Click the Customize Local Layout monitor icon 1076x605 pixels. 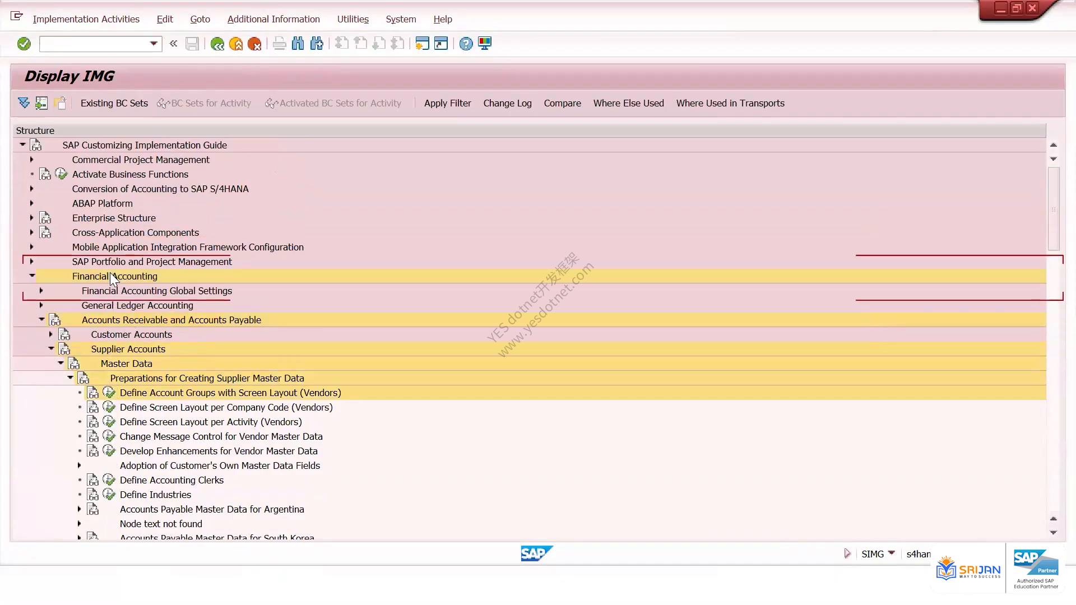tap(485, 44)
